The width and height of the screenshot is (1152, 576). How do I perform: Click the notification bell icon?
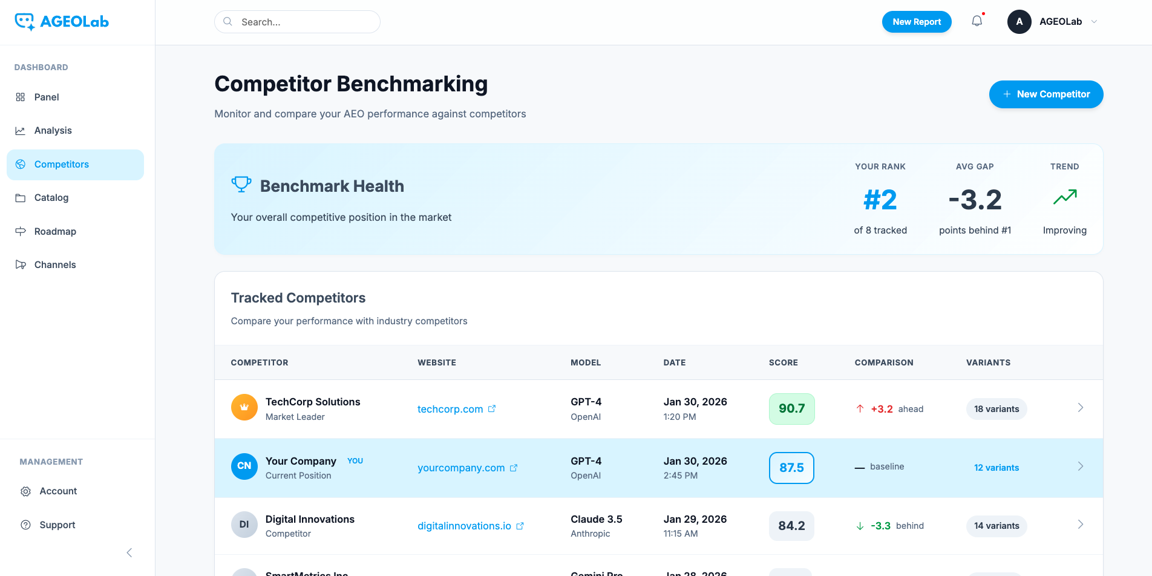click(x=977, y=21)
